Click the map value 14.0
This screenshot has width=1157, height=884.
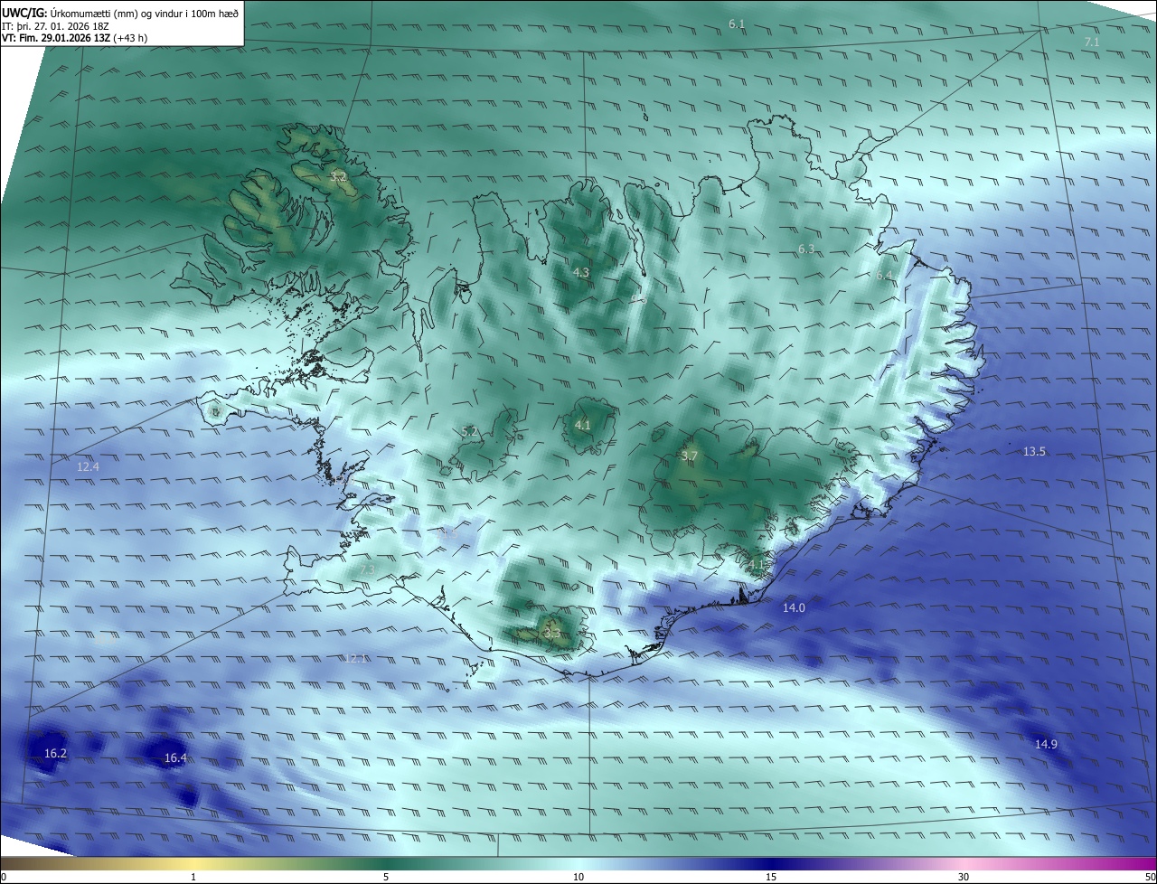pyautogui.click(x=794, y=607)
